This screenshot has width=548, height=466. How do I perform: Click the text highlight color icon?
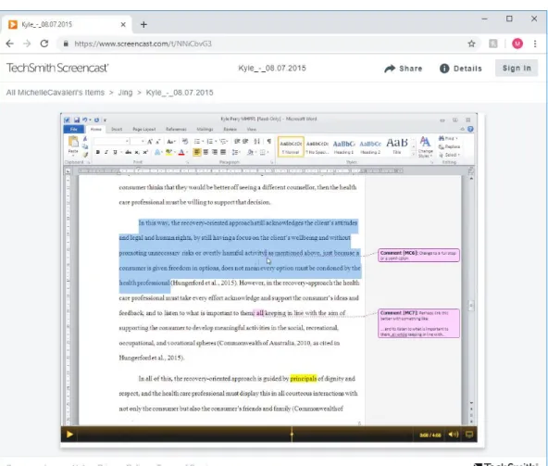coord(168,152)
